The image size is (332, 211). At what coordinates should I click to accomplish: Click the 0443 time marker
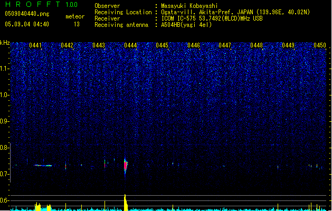[99, 45]
